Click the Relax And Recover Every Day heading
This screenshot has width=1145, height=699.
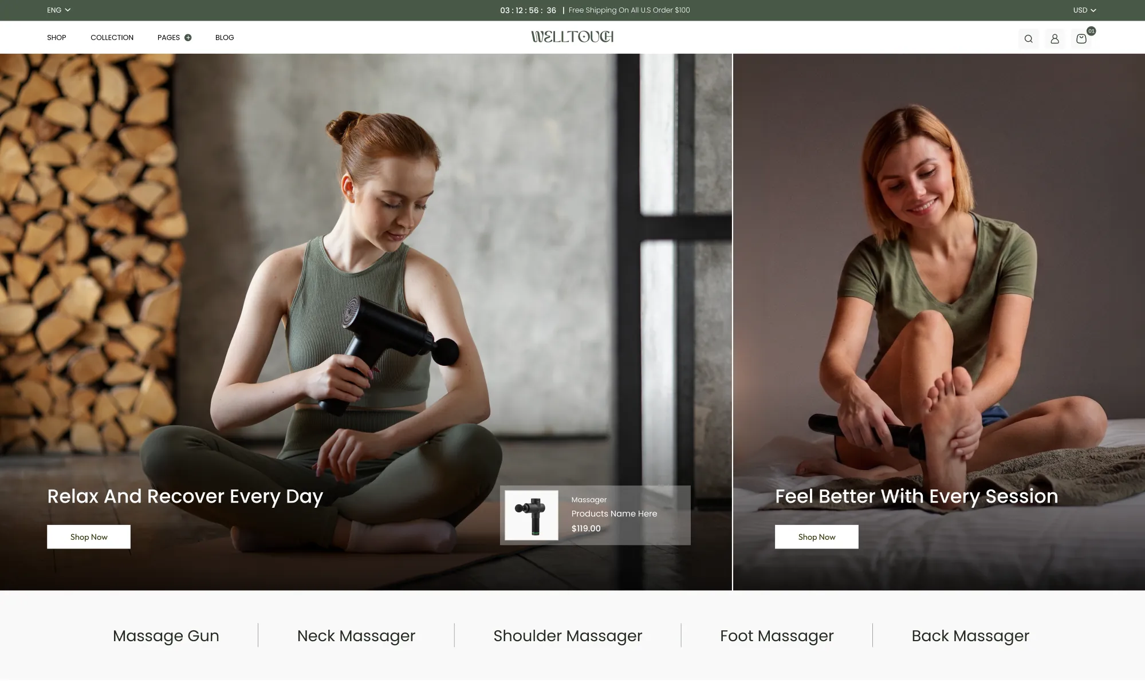(185, 496)
